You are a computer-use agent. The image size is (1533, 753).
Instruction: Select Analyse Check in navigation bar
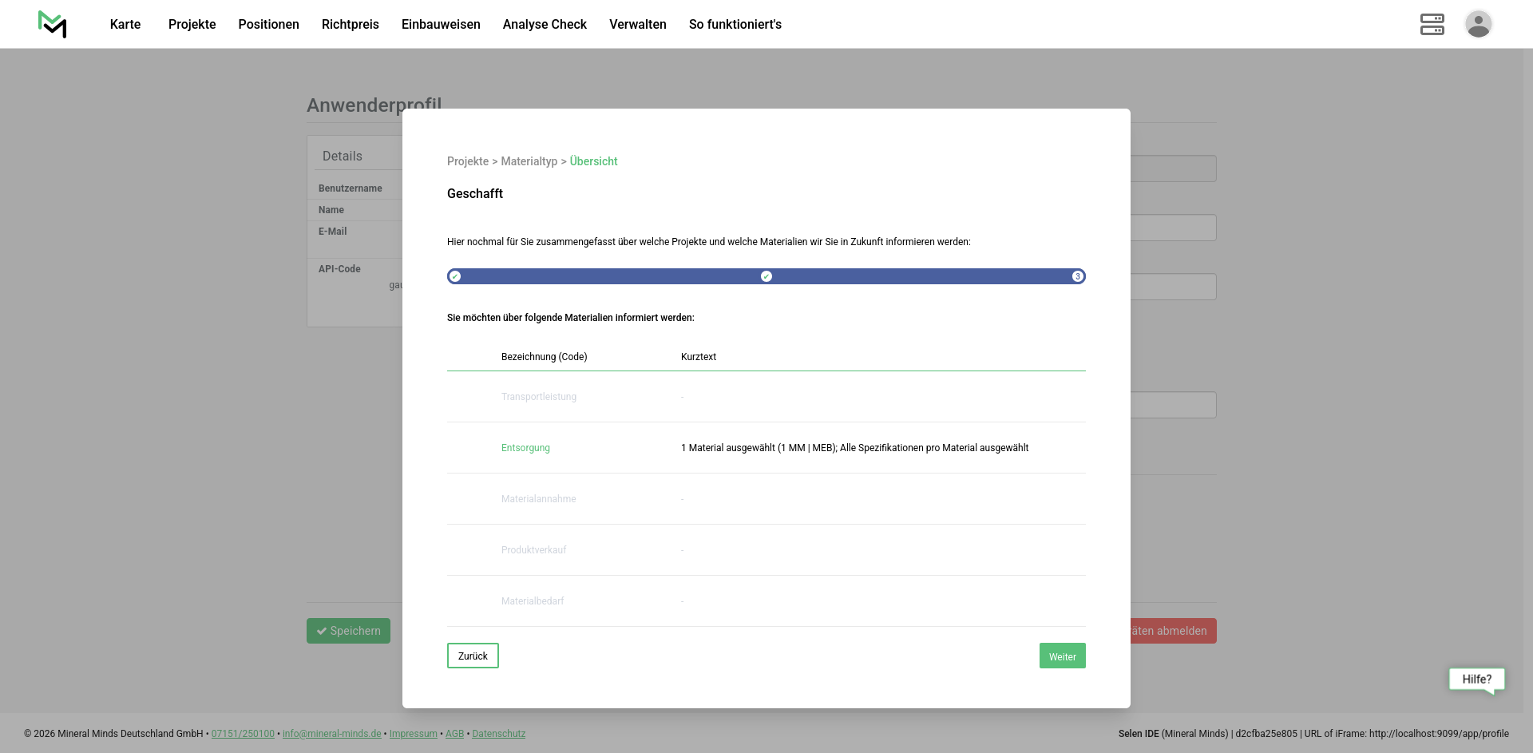point(545,24)
